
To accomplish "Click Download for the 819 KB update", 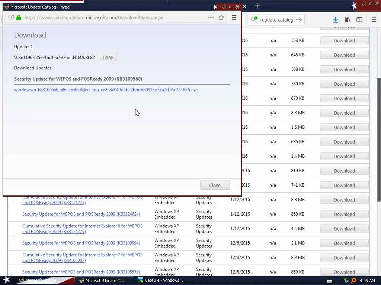I will click(344, 171).
